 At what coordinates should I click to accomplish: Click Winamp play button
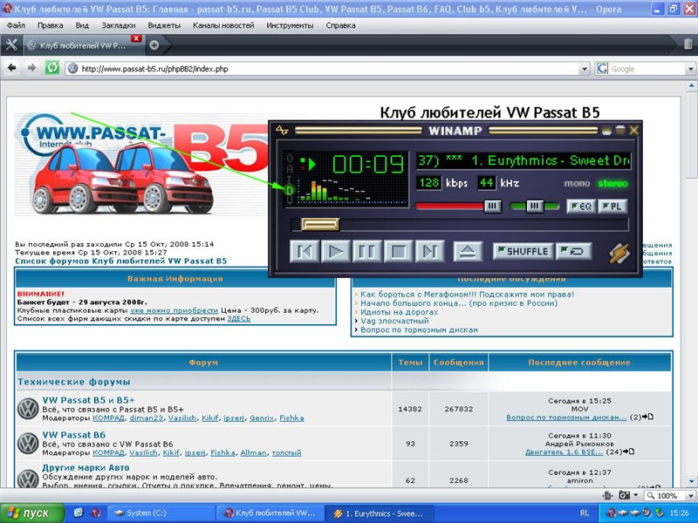pos(336,252)
